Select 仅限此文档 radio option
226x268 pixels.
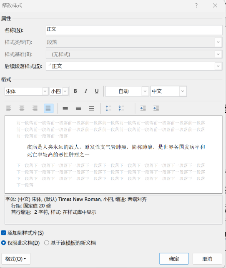[x=3, y=243]
